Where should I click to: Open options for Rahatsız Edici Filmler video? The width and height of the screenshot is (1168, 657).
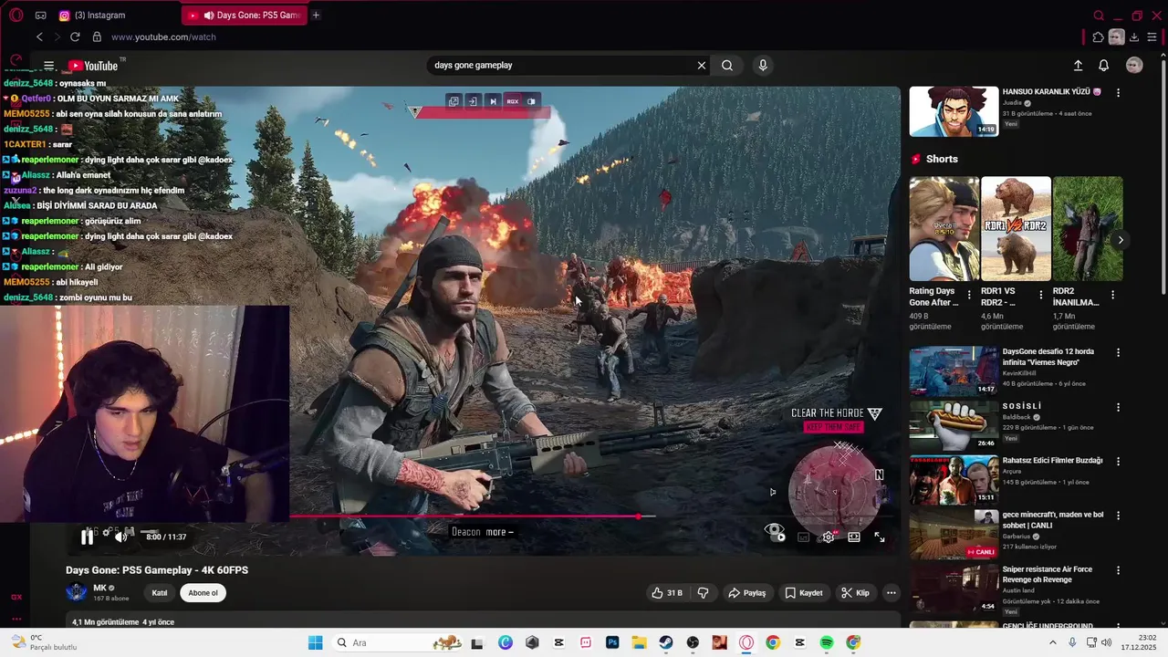point(1118,462)
